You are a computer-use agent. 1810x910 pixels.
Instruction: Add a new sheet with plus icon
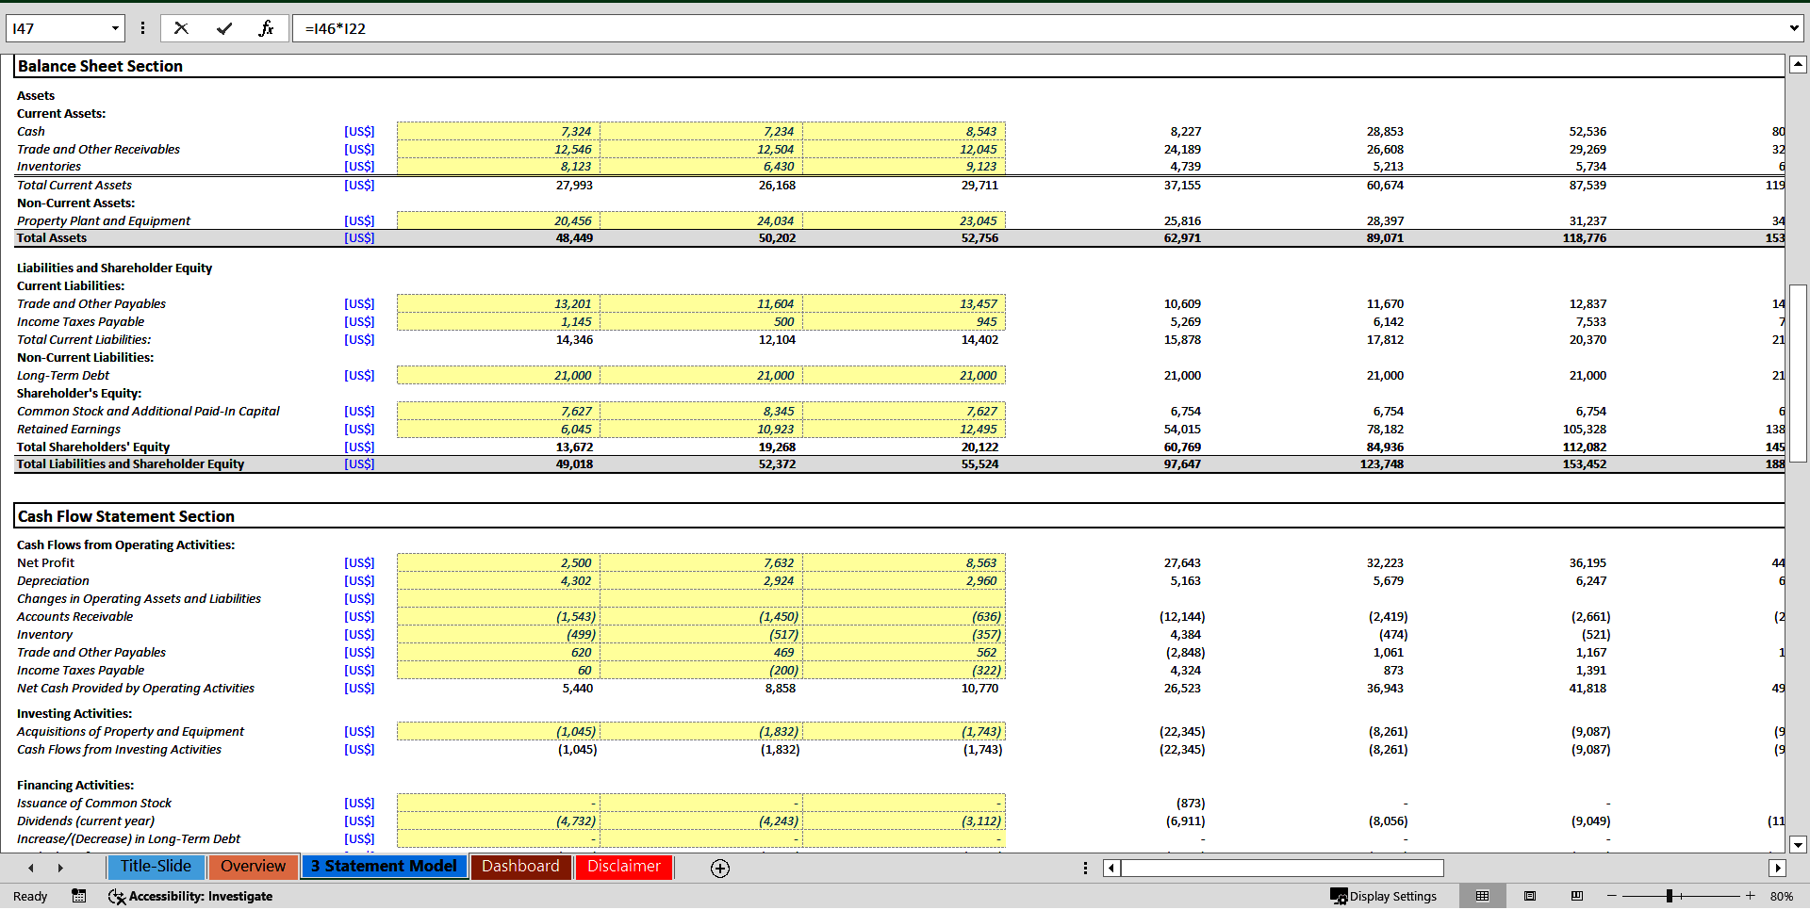point(720,869)
